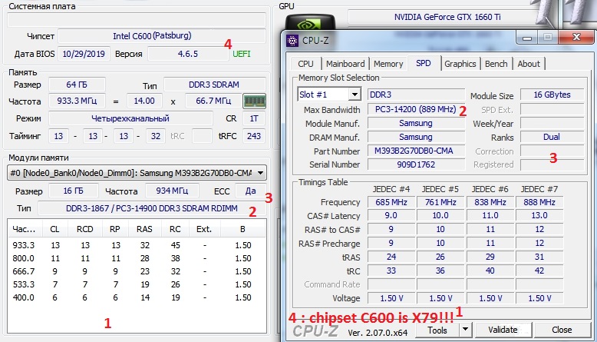
Task: Click the memory size 64 ГБ field
Action: [77, 85]
